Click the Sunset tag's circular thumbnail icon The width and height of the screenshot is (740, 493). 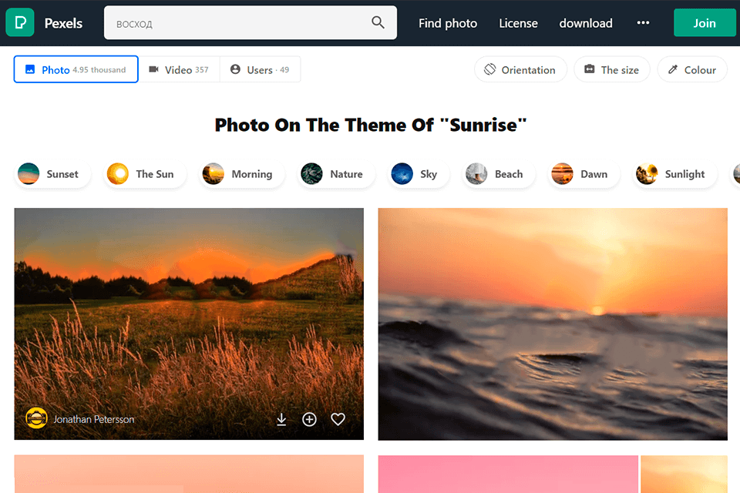pos(29,174)
